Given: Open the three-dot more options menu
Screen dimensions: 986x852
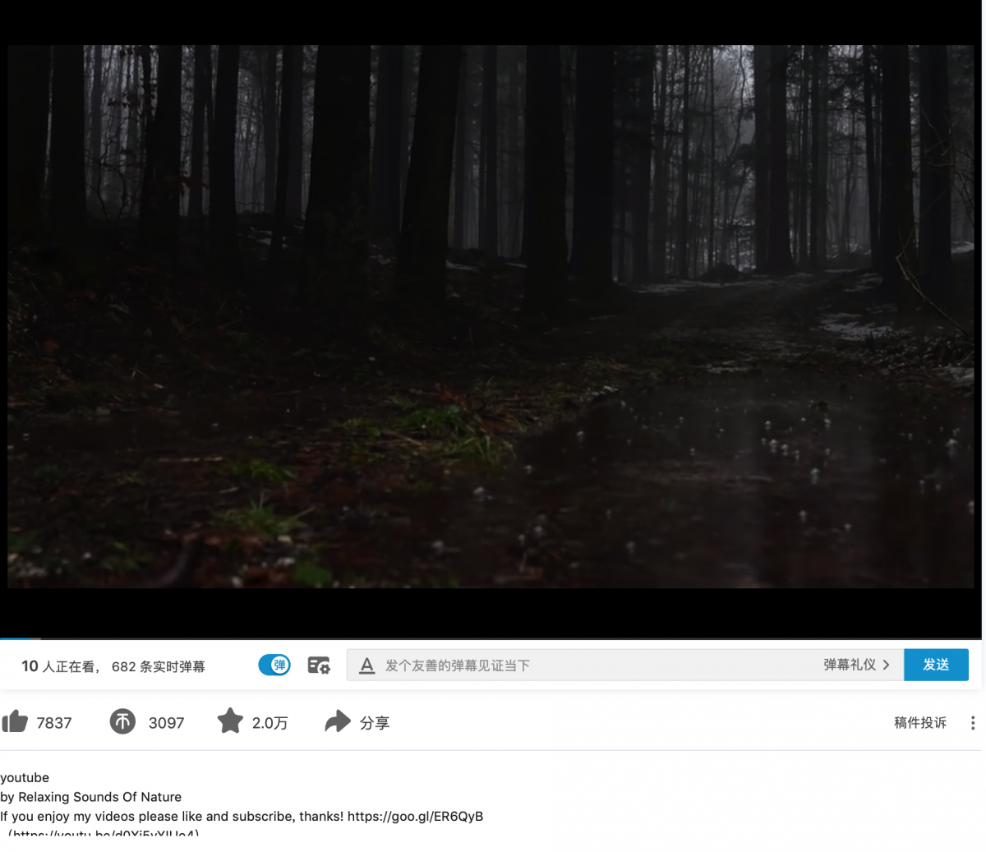Looking at the screenshot, I should pos(973,723).
